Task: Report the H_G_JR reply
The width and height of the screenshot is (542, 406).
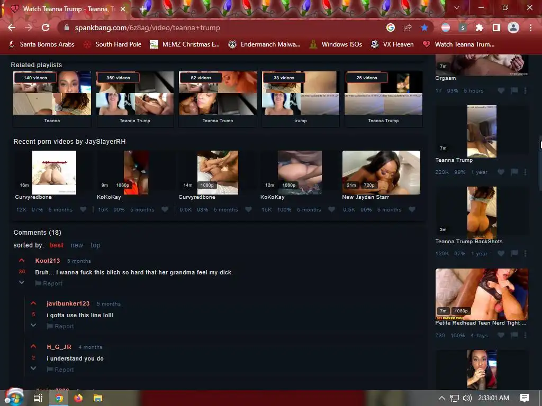Action: (x=60, y=370)
